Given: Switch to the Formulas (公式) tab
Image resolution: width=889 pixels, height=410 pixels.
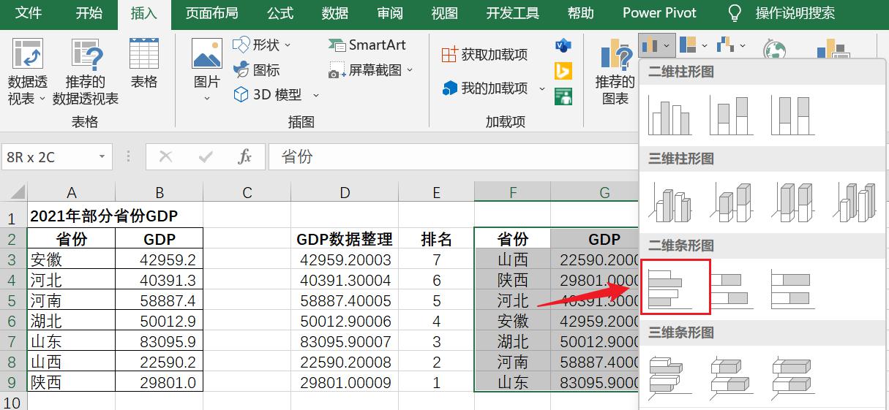Looking at the screenshot, I should tap(280, 13).
